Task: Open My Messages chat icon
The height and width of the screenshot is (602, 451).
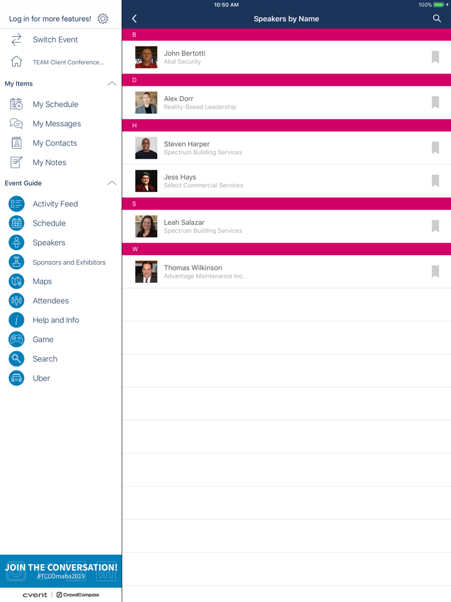Action: [16, 123]
